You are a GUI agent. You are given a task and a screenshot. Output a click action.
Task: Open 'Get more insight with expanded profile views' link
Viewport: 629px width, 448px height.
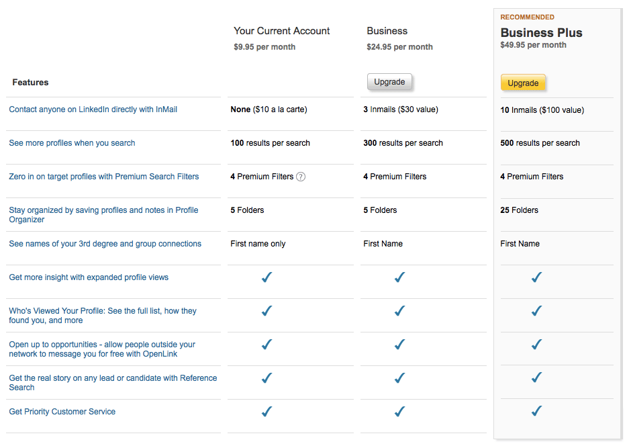89,277
